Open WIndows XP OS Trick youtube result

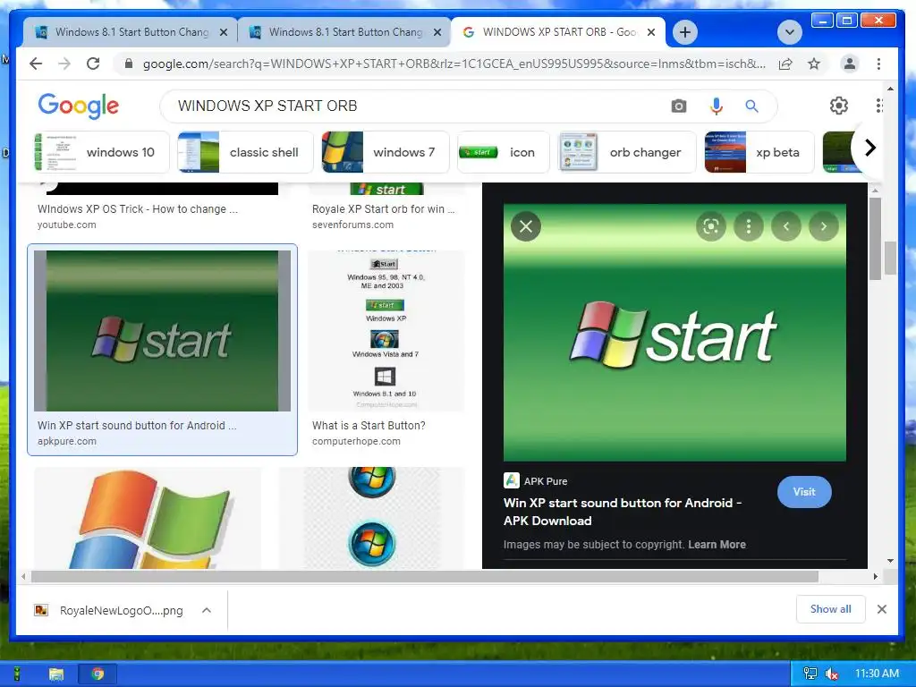[137, 209]
